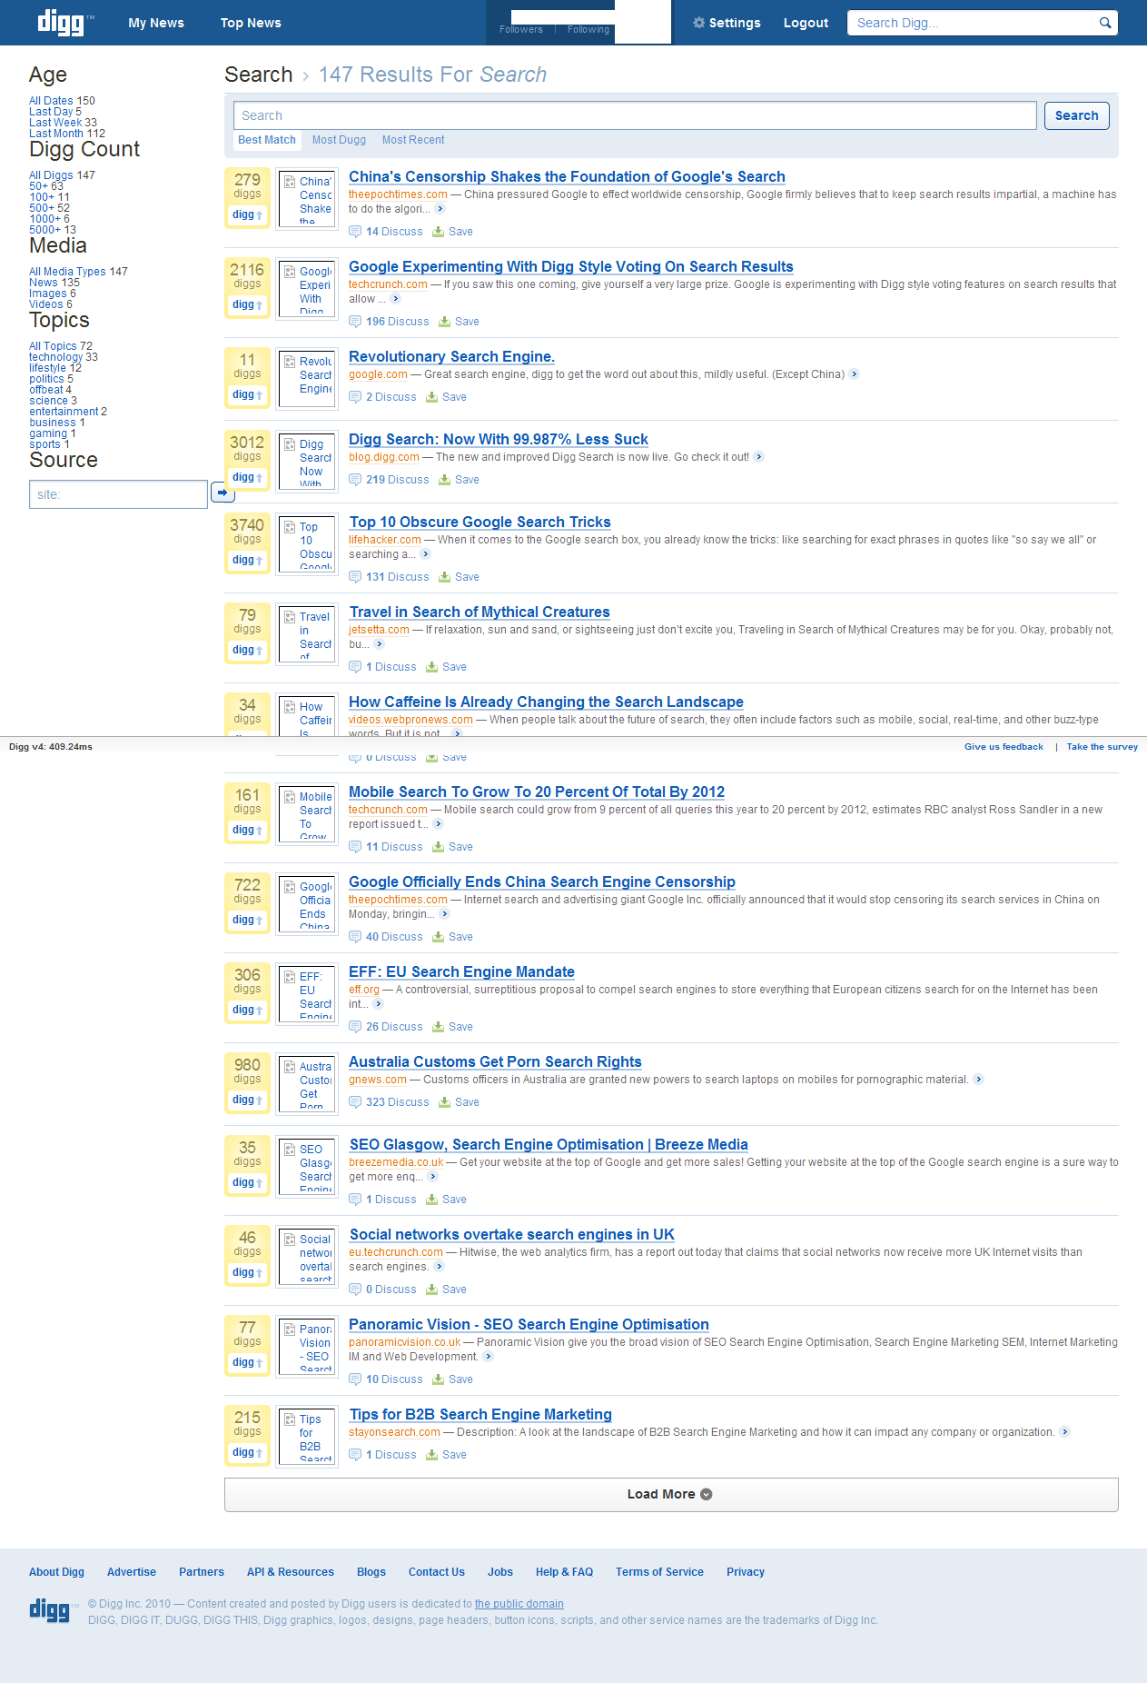Open API & Resources footer link

[x=291, y=1572]
